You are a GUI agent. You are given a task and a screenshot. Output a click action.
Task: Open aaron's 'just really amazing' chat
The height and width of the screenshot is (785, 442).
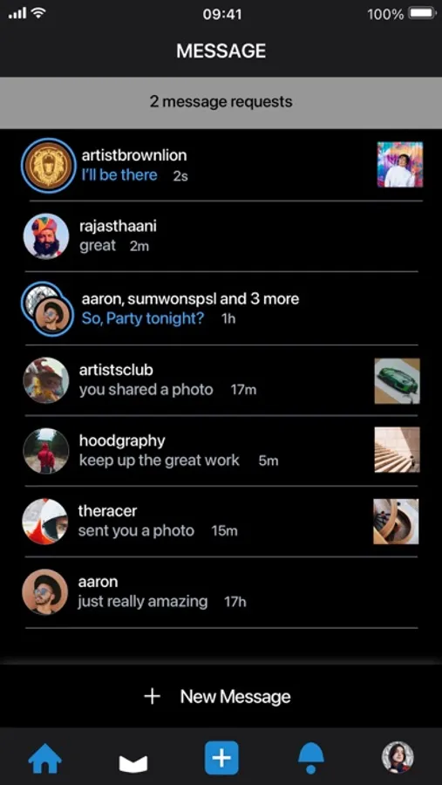click(x=221, y=592)
